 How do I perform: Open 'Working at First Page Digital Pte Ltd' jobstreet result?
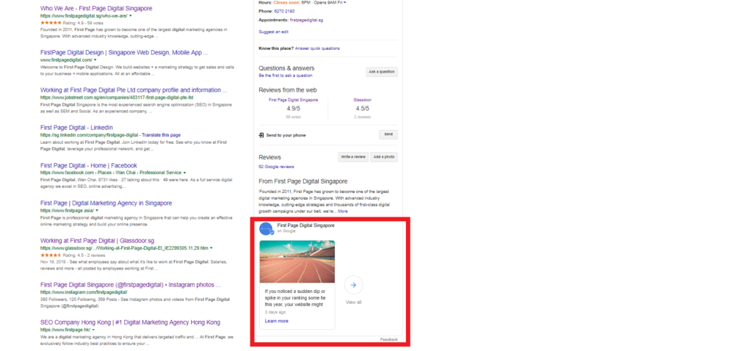(x=134, y=90)
